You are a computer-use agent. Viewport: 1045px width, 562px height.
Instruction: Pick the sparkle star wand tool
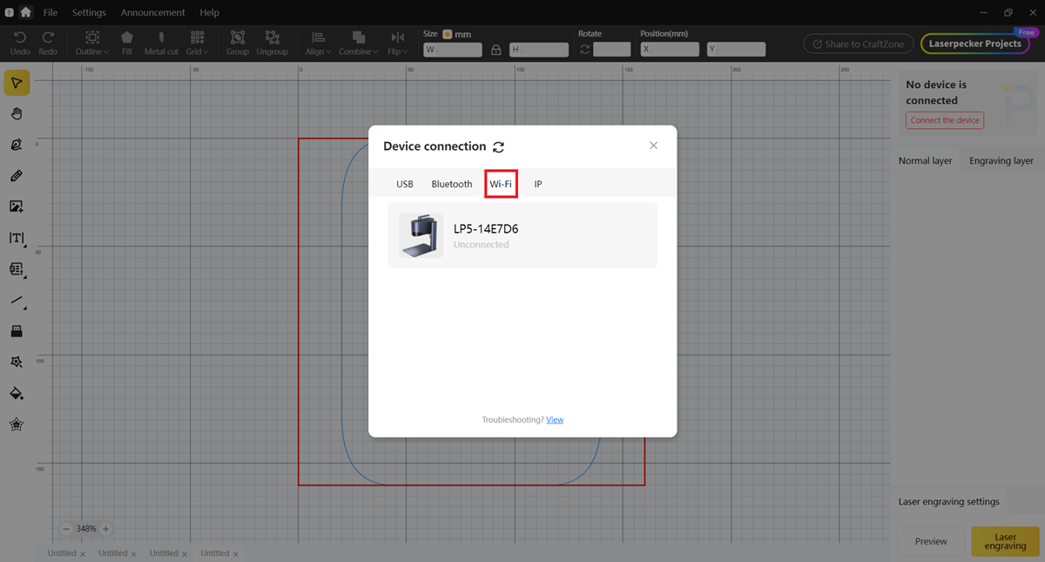coord(17,362)
